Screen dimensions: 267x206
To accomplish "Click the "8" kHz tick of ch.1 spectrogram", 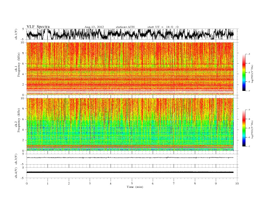I will tap(24, 53).
